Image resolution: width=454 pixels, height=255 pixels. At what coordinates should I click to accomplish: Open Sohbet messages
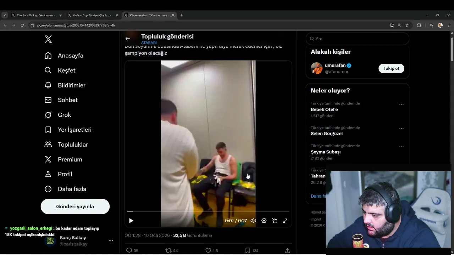[x=61, y=100]
